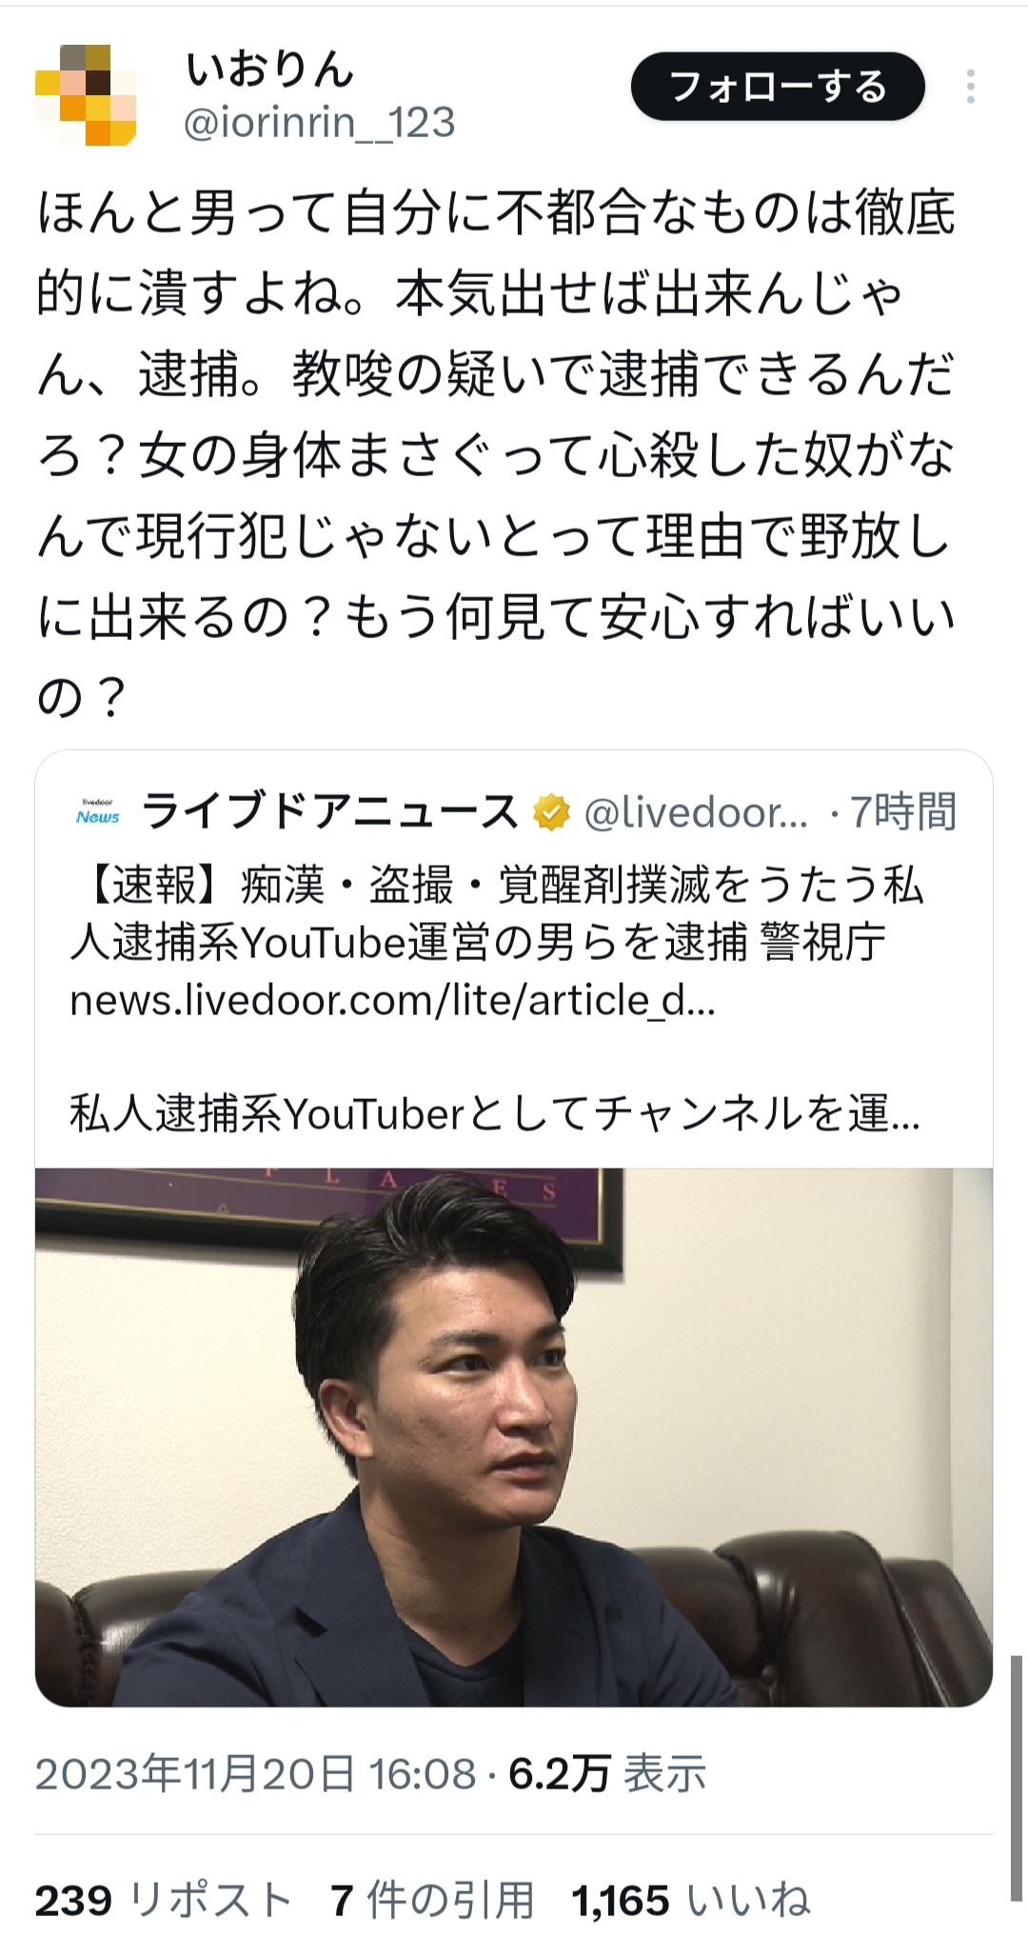View the 7 件の引用 quotes list
This screenshot has height=1956, width=1028.
tap(432, 1900)
